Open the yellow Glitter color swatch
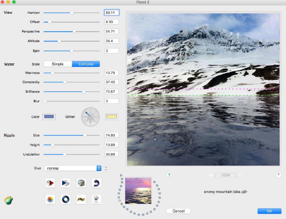This screenshot has width=286, height=219. (x=112, y=117)
